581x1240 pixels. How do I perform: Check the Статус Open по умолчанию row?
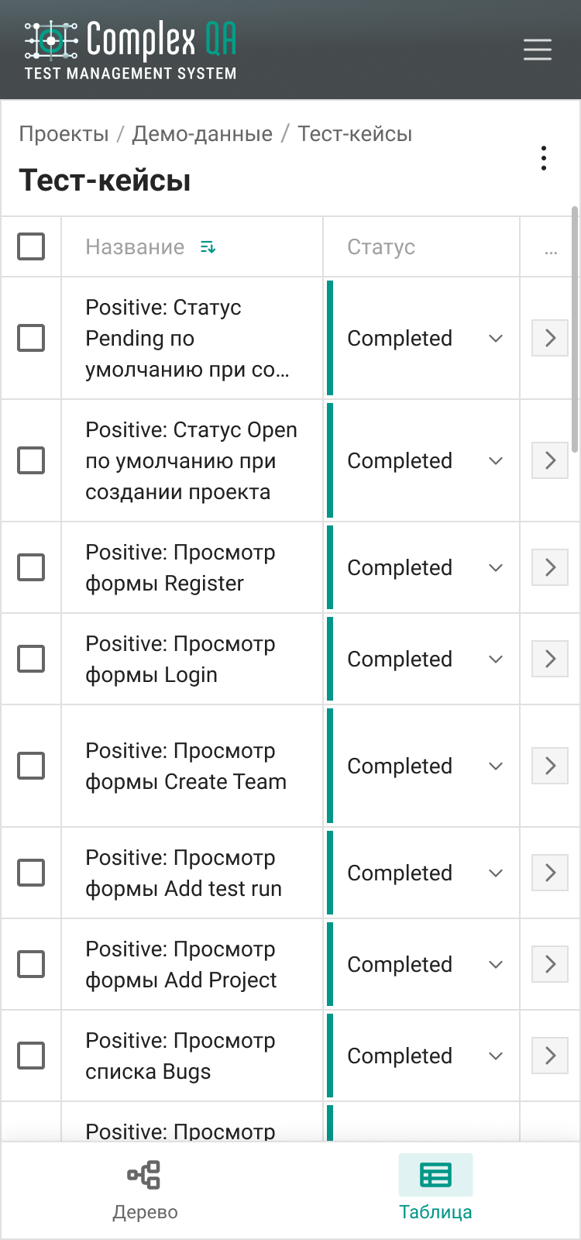(31, 460)
